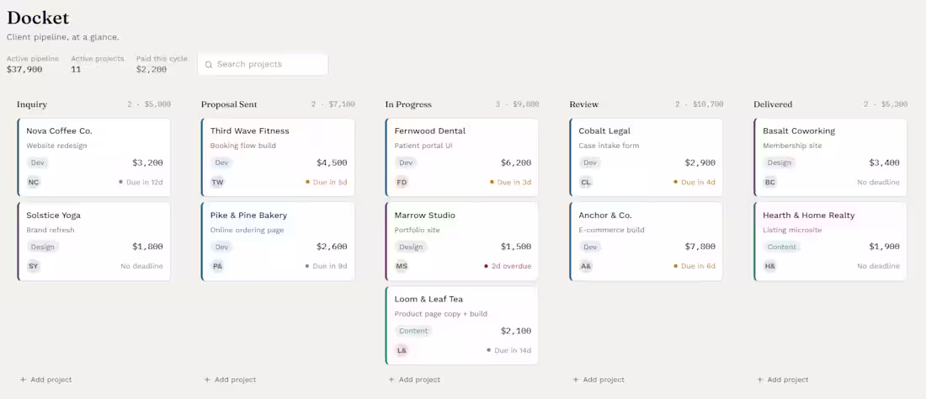Select the Inquiry column header
The image size is (926, 399).
tap(32, 104)
